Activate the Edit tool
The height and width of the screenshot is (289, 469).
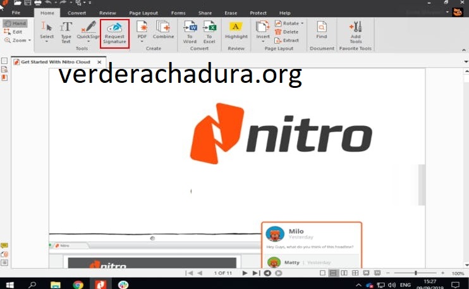click(x=13, y=32)
